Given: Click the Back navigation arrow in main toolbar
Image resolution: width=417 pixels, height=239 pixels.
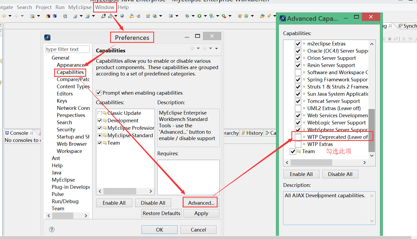Looking at the screenshot, I should (x=4, y=16).
